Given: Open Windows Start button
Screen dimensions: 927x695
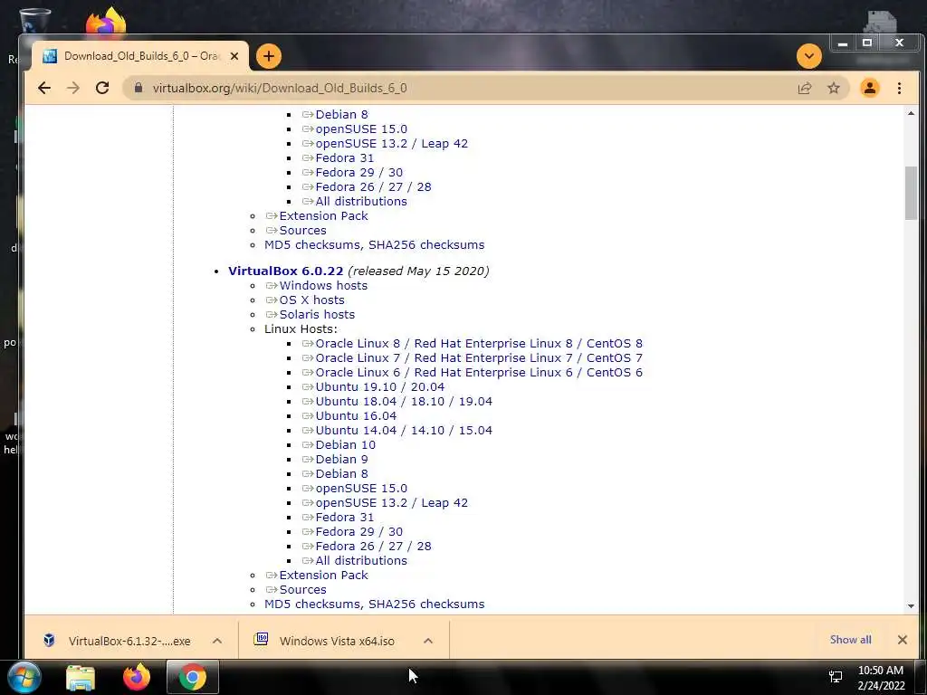Looking at the screenshot, I should click(x=24, y=677).
